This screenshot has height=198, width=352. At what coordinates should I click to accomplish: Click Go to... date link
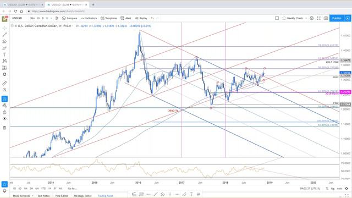pyautogui.click(x=72, y=189)
